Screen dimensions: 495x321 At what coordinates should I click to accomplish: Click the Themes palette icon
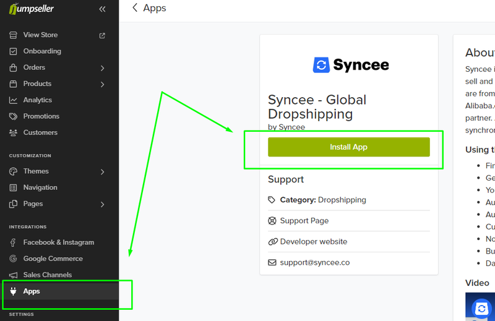click(13, 171)
